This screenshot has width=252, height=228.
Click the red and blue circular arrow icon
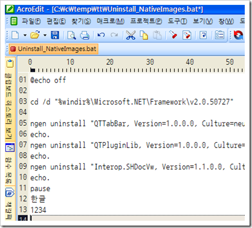pyautogui.click(x=238, y=35)
